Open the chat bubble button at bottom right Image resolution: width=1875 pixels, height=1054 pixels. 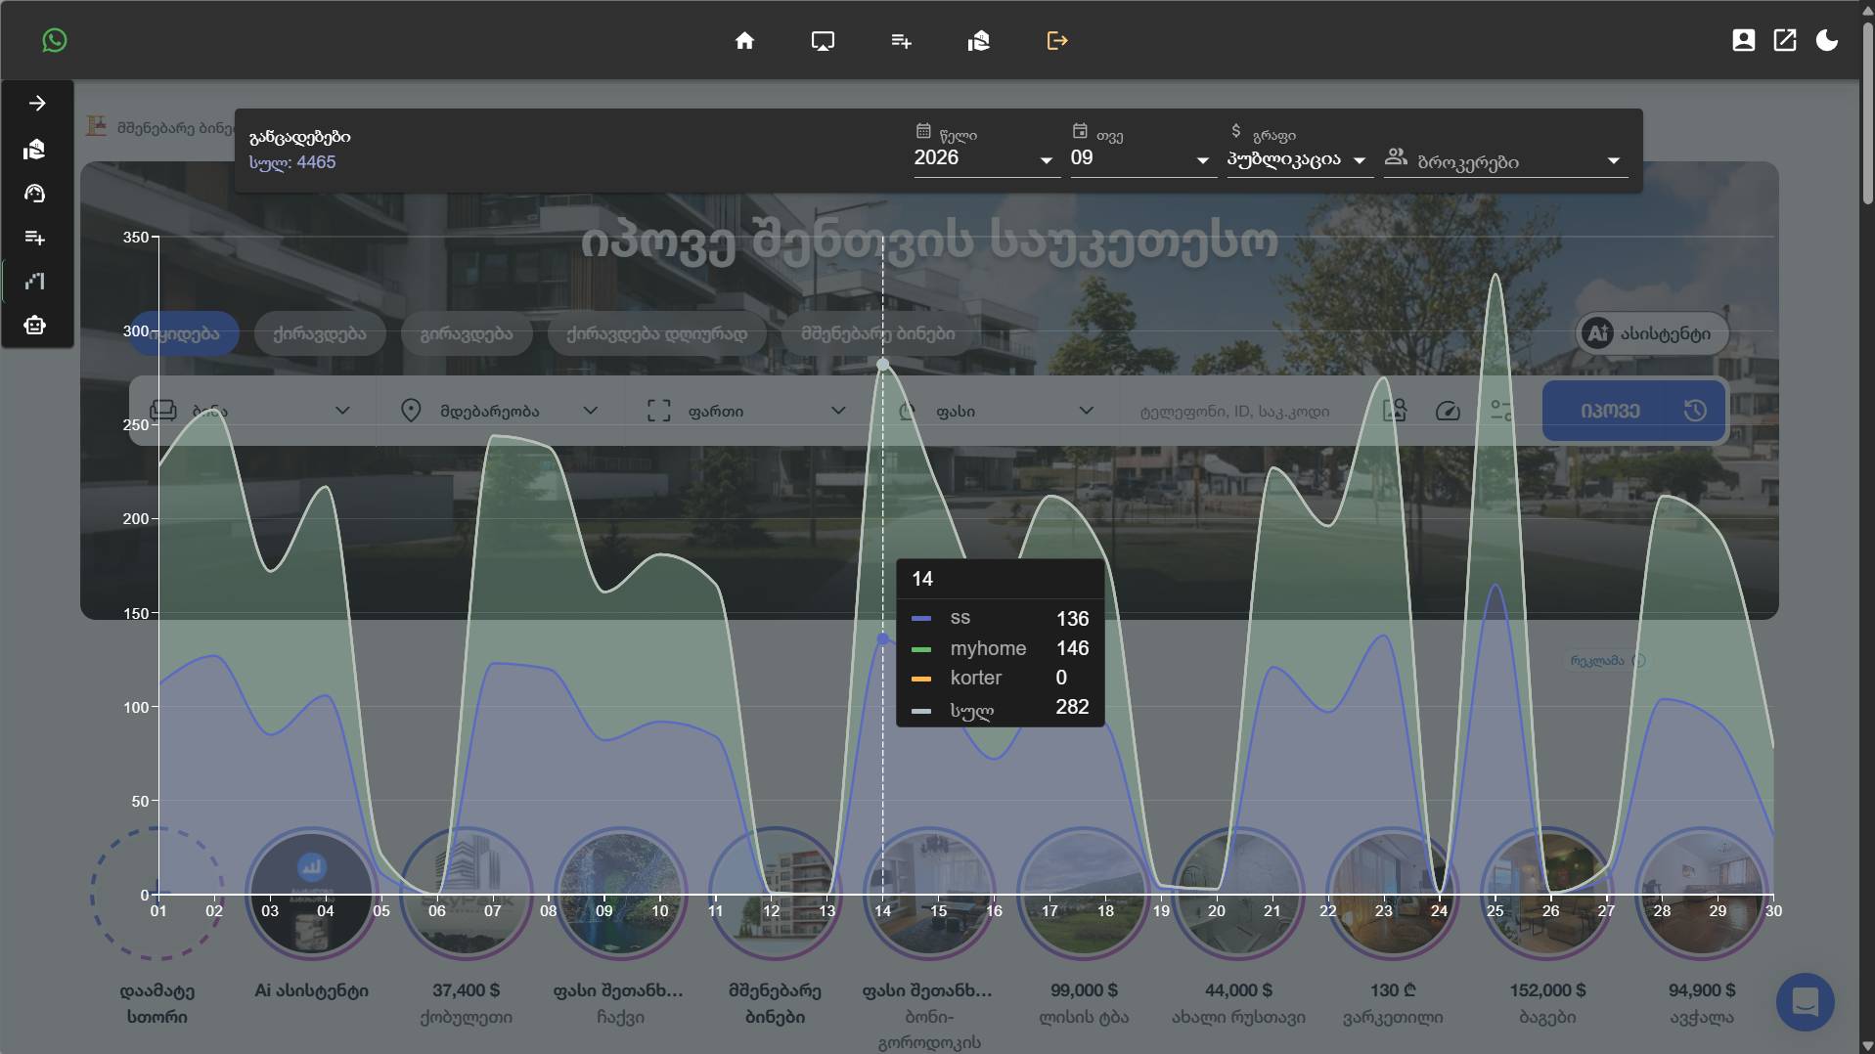[1805, 1002]
